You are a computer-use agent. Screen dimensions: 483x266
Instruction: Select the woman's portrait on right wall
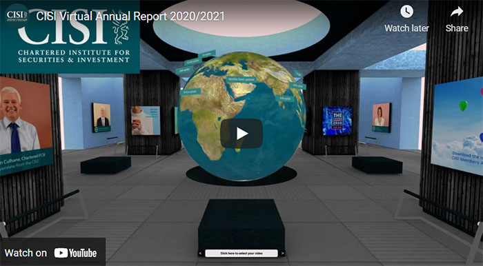[382, 118]
